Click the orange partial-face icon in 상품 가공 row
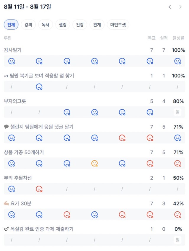 [94, 163]
